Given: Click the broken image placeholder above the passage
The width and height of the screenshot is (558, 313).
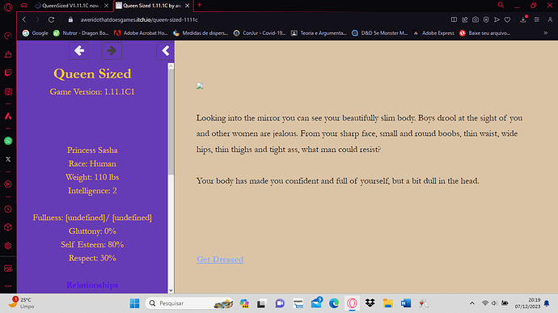Looking at the screenshot, I should tap(200, 86).
